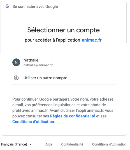
Task: Select the Français (France) language selector
Action: 16,144
